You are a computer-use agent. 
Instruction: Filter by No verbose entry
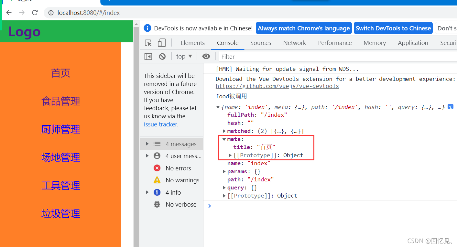point(171,204)
